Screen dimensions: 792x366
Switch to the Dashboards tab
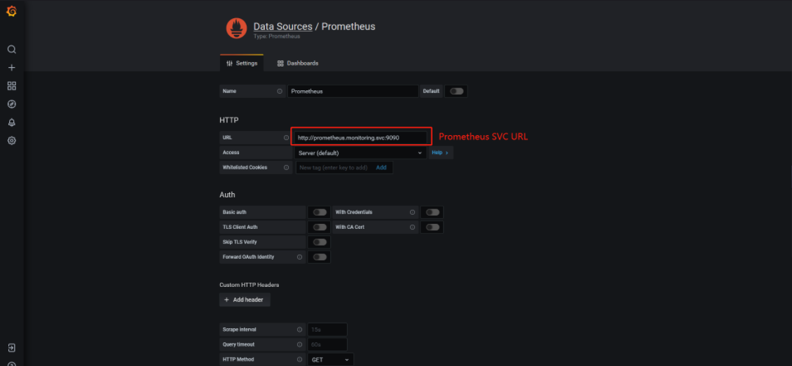click(298, 63)
